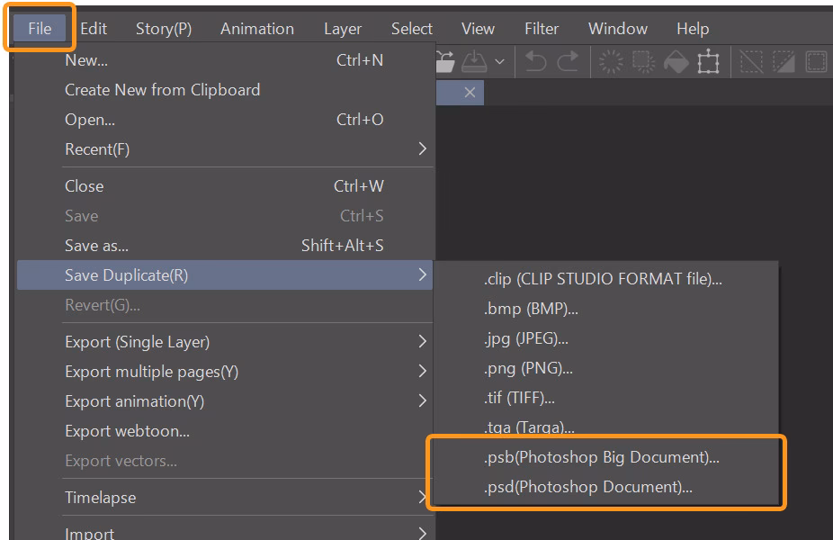The image size is (833, 540).
Task: Click the Redo arrow icon
Action: (x=567, y=61)
